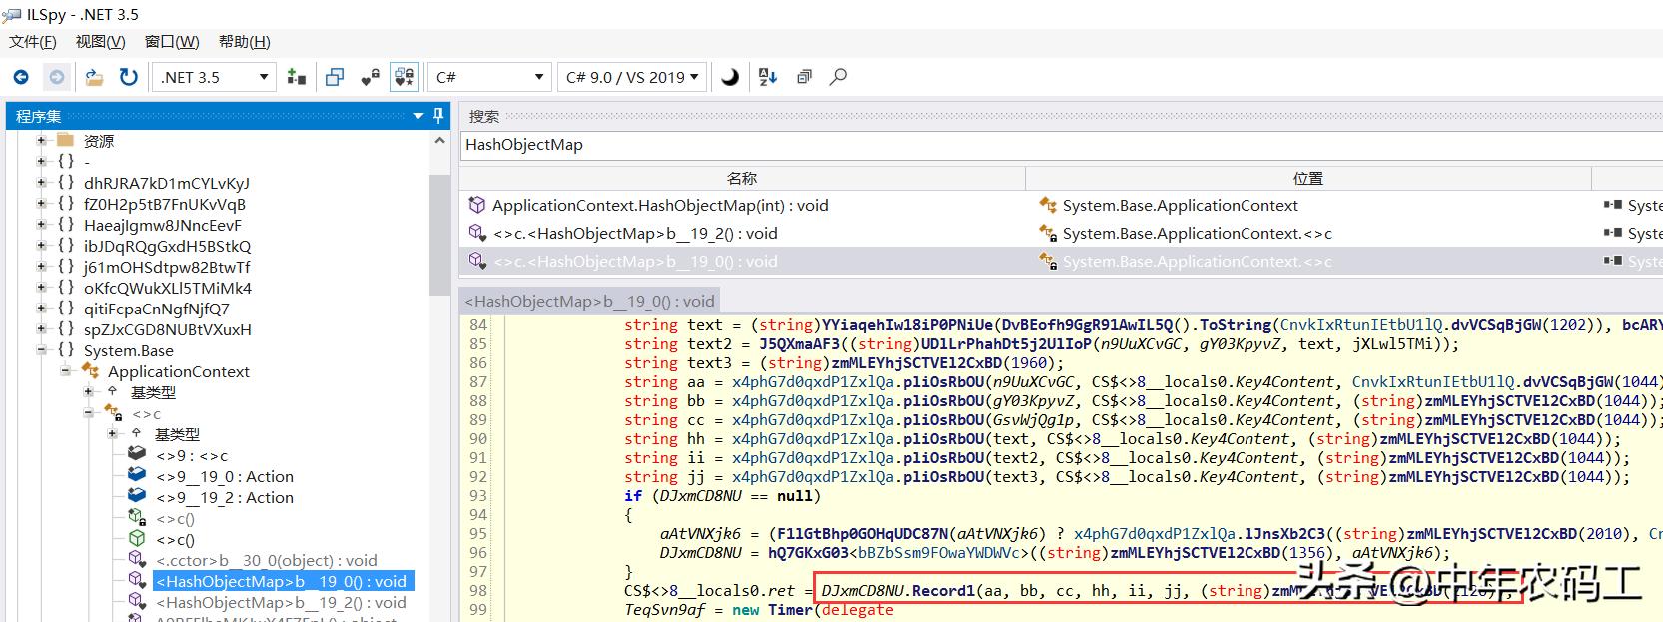This screenshot has height=622, width=1663.
Task: Open the C# language dropdown
Action: pyautogui.click(x=539, y=77)
